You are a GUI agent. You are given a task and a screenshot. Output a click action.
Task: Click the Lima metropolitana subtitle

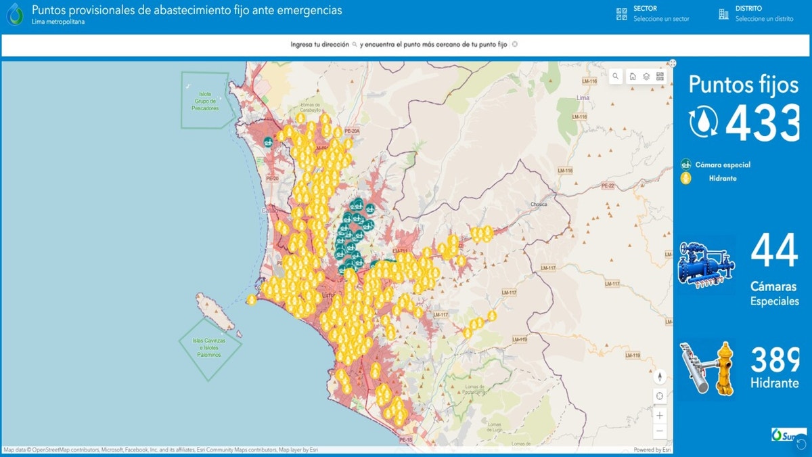[58, 22]
